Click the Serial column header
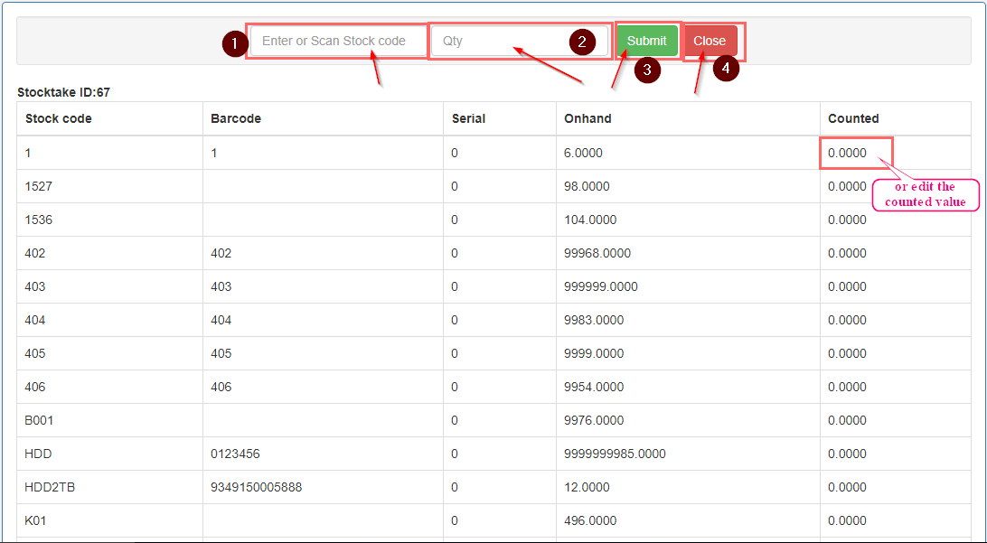This screenshot has width=987, height=543. pyautogui.click(x=468, y=118)
